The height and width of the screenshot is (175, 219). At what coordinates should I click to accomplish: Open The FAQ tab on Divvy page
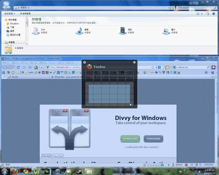coord(58,156)
